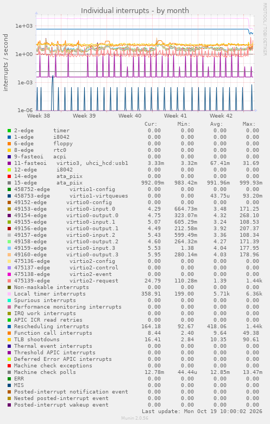Click the 992.09m current value for 15-edge
This screenshot has width=270, height=424.
coord(153,183)
